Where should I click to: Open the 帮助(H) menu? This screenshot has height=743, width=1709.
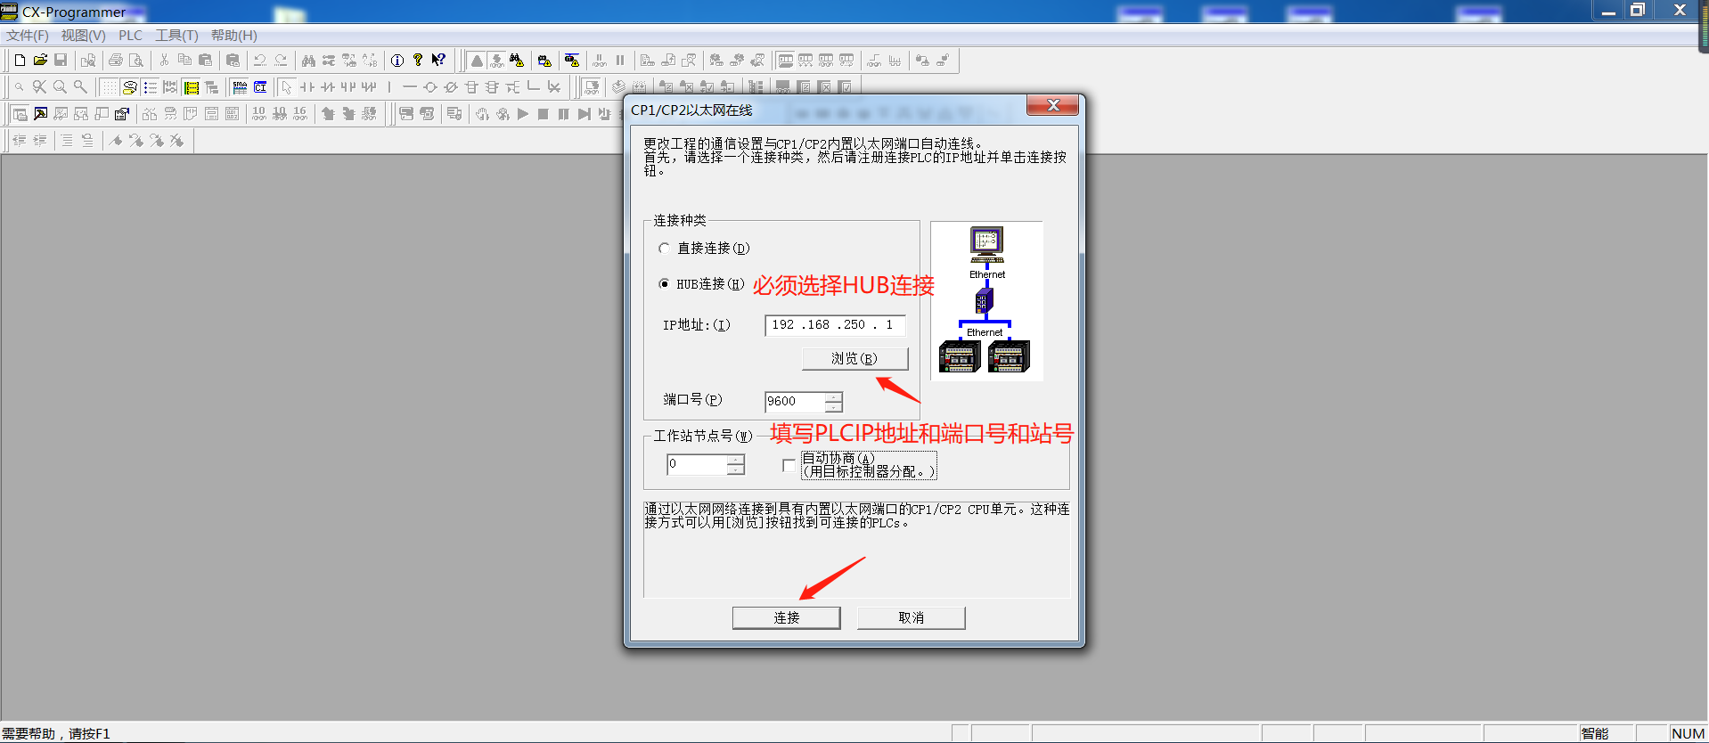[x=234, y=36]
